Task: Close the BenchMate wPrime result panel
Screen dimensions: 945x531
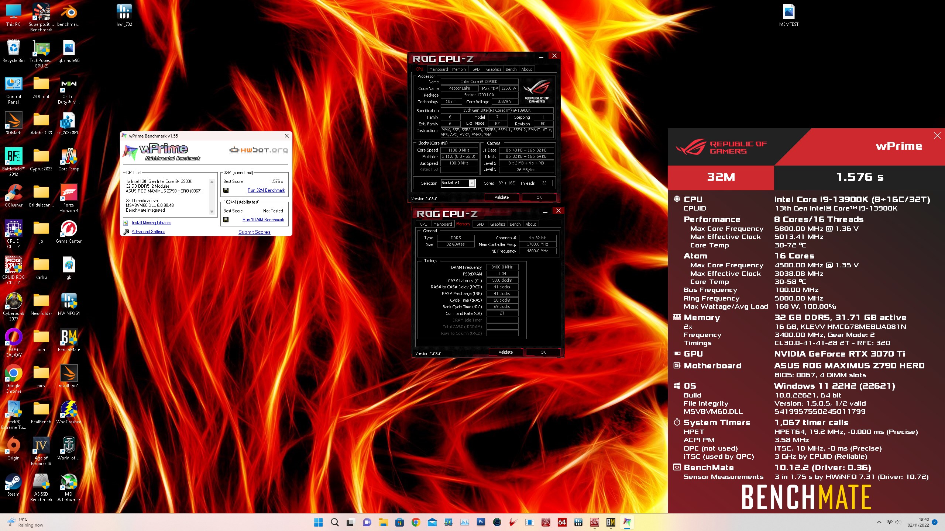Action: (x=937, y=136)
